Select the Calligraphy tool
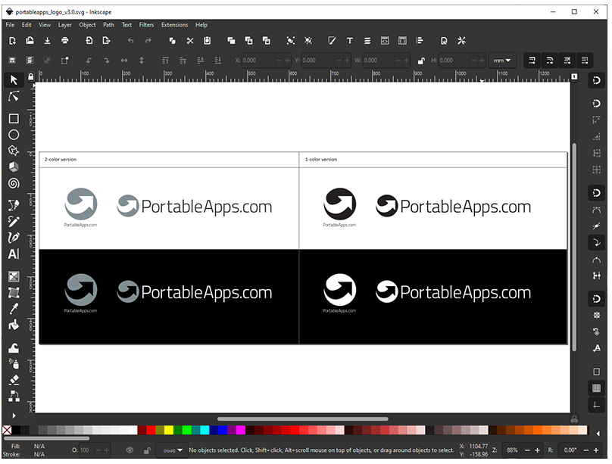The image size is (612, 464). click(14, 238)
